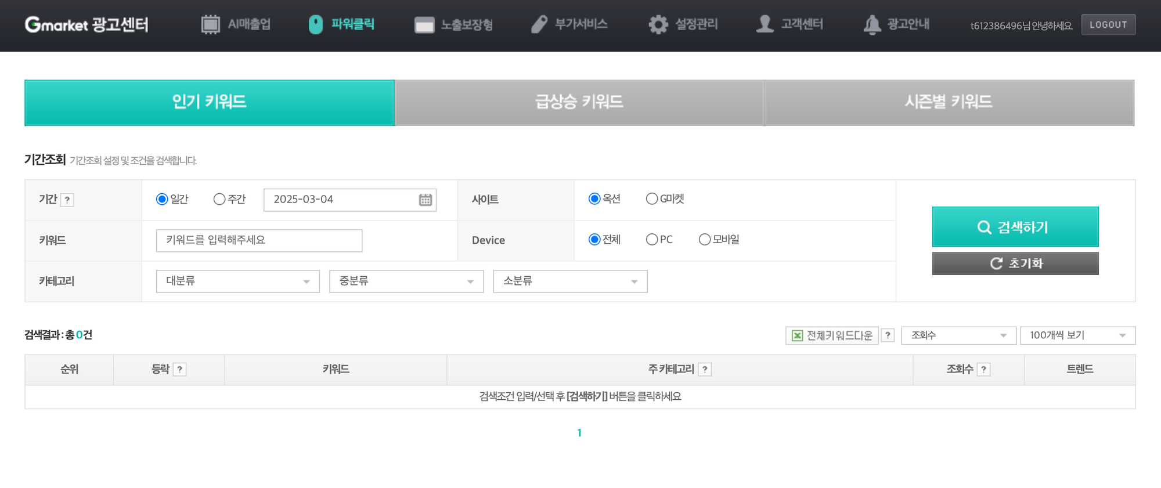Select the PC device radio button
The image size is (1161, 488).
(x=652, y=240)
